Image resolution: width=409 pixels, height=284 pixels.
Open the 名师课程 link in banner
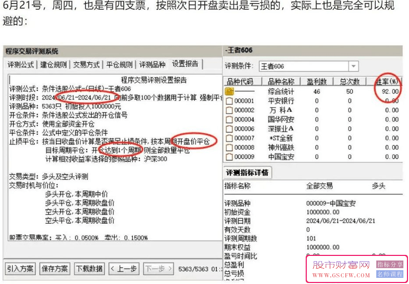(x=390, y=274)
